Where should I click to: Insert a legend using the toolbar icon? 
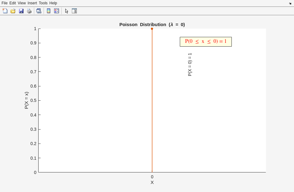click(57, 11)
